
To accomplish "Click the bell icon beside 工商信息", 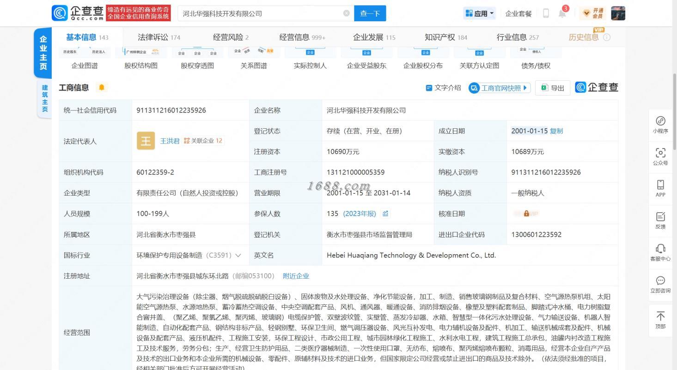I will (102, 87).
